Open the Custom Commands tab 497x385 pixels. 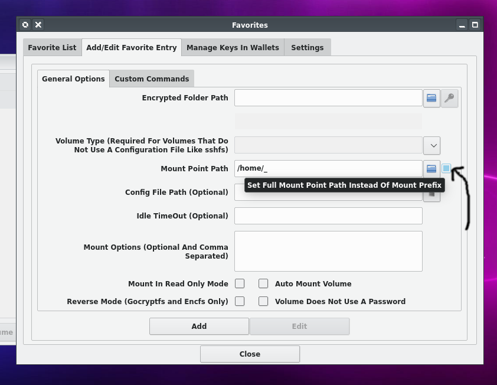[151, 78]
